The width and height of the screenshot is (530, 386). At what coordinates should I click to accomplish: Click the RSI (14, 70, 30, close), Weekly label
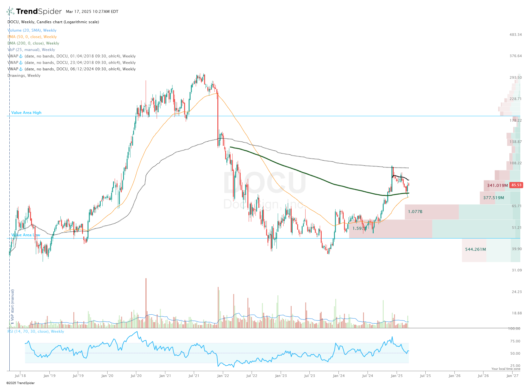point(36,331)
